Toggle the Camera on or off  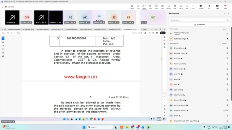coord(201,7)
